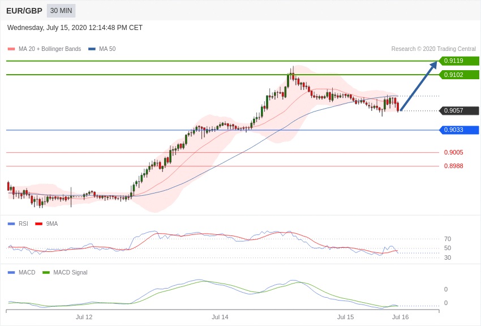Image resolution: width=481 pixels, height=326 pixels.
Task: Click the Jul 14 date axis marker
Action: click(x=220, y=317)
